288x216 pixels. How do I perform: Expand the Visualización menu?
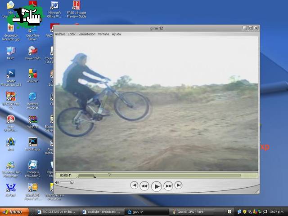(x=87, y=34)
